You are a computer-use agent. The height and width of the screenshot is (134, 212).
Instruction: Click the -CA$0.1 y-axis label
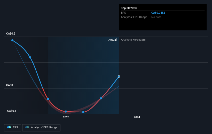(x=11, y=111)
